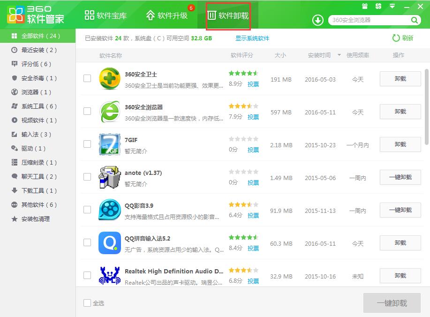Check the QQ影音3.9 row checkbox

pos(87,210)
